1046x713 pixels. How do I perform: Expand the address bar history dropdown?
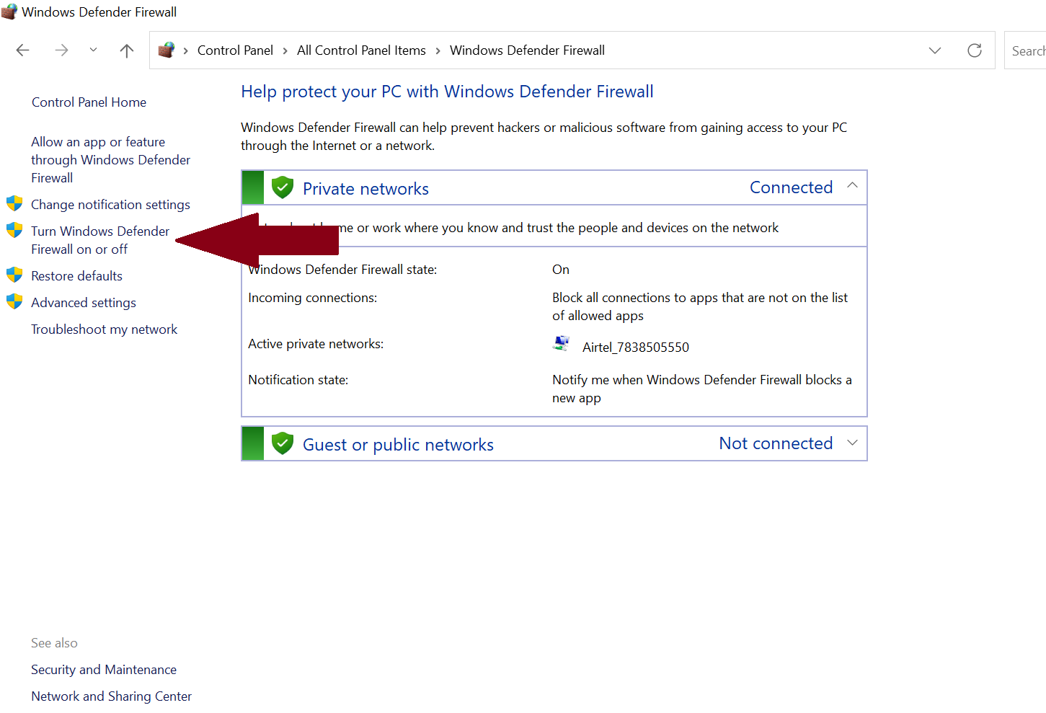point(935,50)
